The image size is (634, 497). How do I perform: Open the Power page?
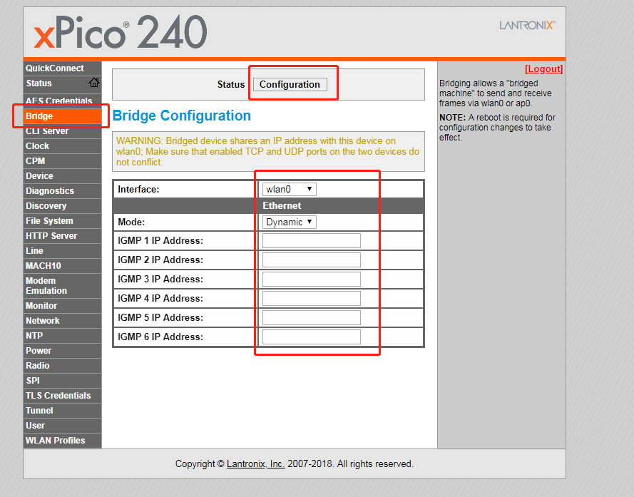(x=62, y=351)
